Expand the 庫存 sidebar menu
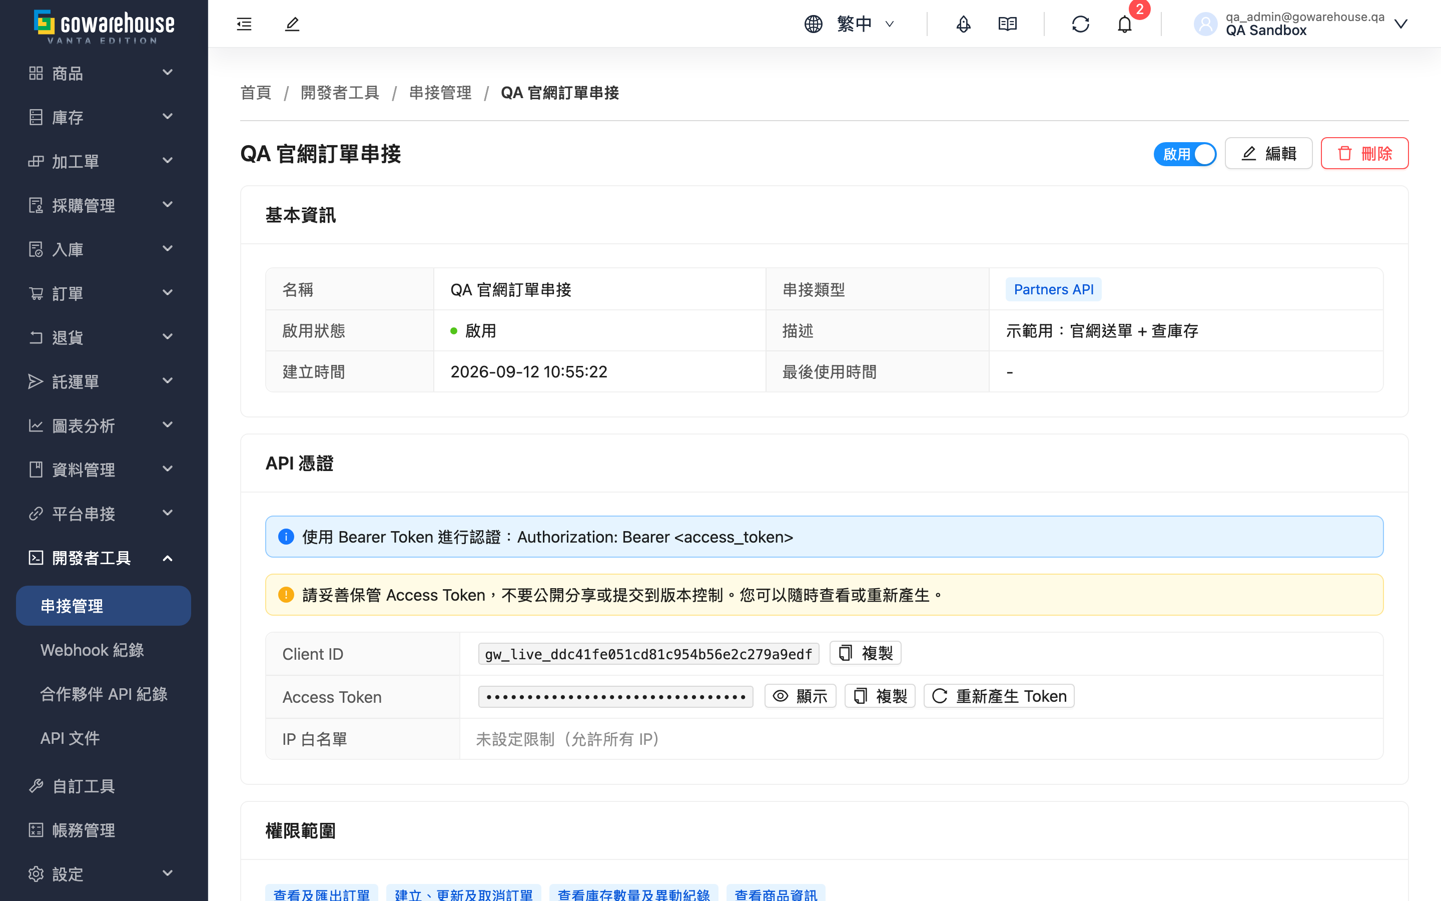 (x=104, y=117)
